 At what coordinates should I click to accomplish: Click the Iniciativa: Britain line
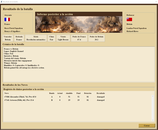(x=11, y=56)
